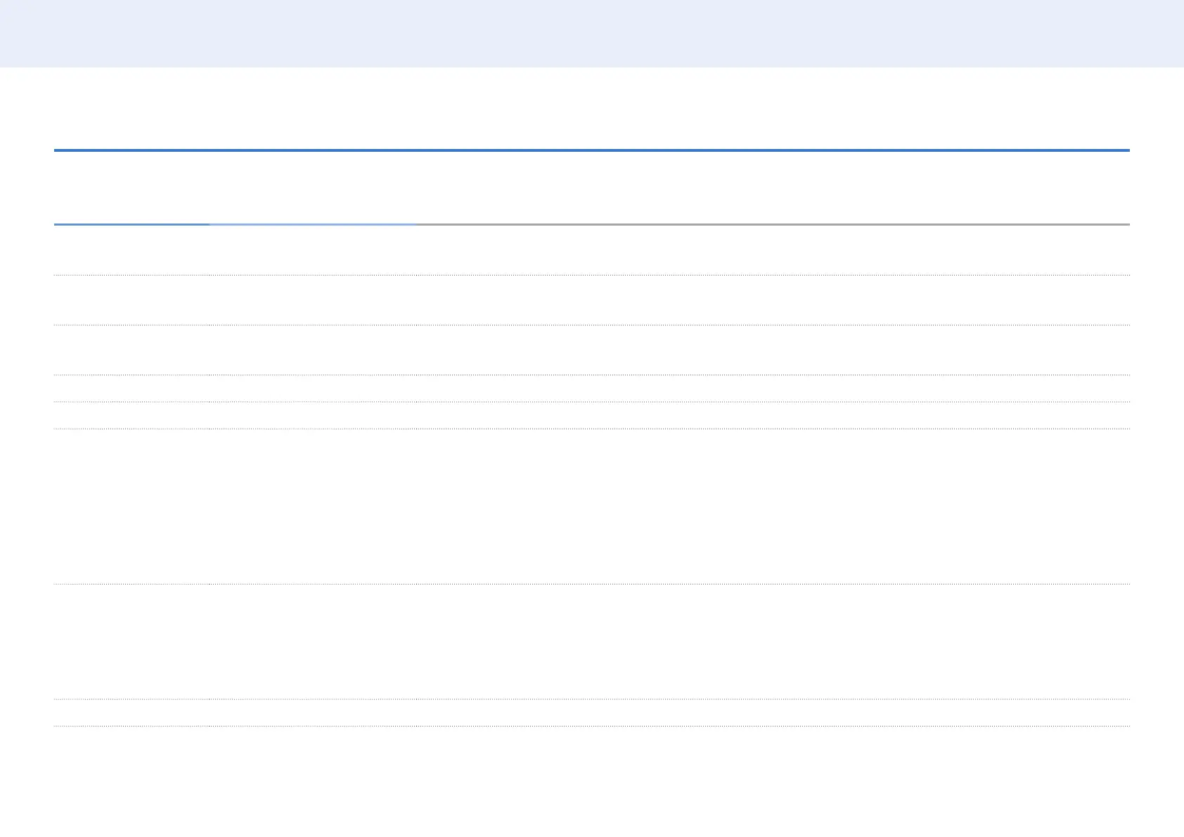The image size is (1184, 837).
Task: Click the third dotted separator line
Action: [592, 375]
